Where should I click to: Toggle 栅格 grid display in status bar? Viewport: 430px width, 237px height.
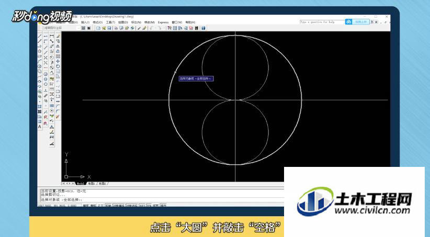tap(93, 205)
